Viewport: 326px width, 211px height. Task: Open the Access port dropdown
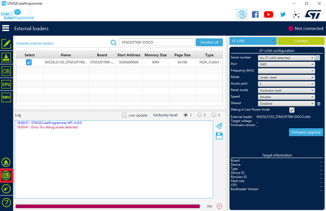pos(286,84)
